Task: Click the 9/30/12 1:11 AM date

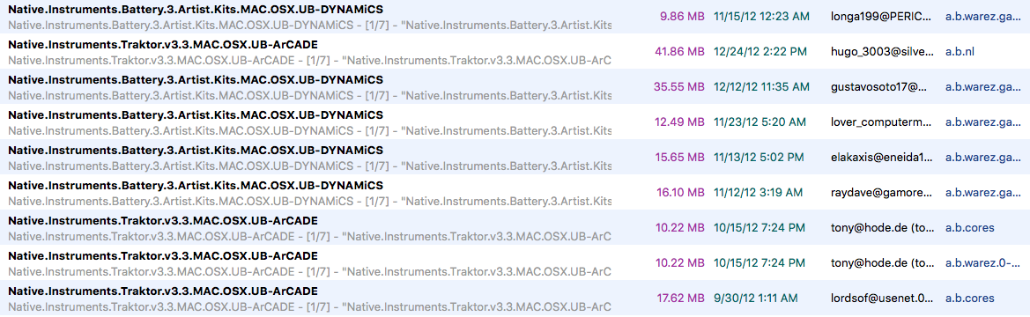Action: pos(755,298)
